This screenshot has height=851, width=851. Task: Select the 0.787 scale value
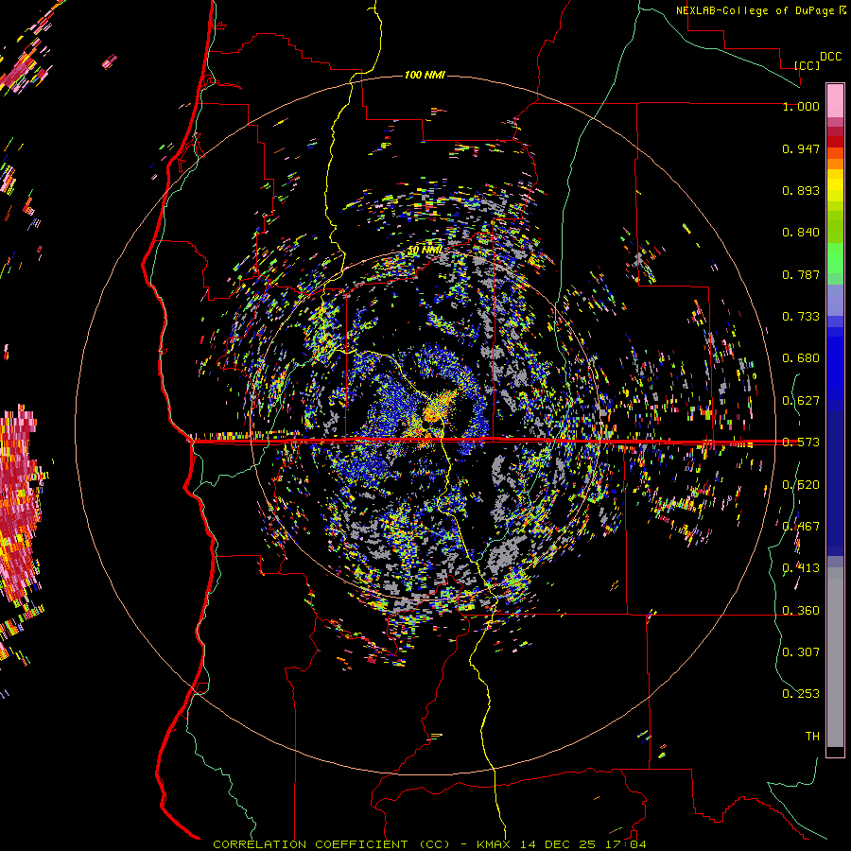pos(801,274)
